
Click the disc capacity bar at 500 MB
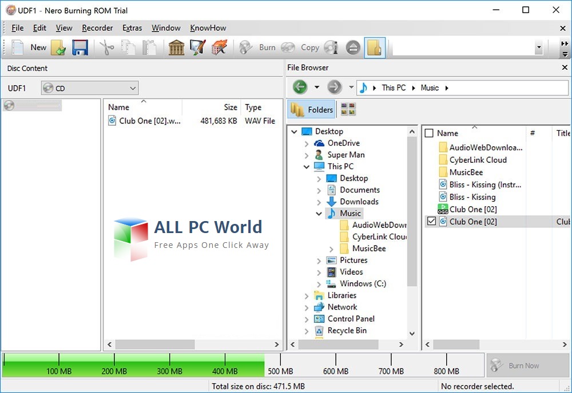pyautogui.click(x=280, y=366)
